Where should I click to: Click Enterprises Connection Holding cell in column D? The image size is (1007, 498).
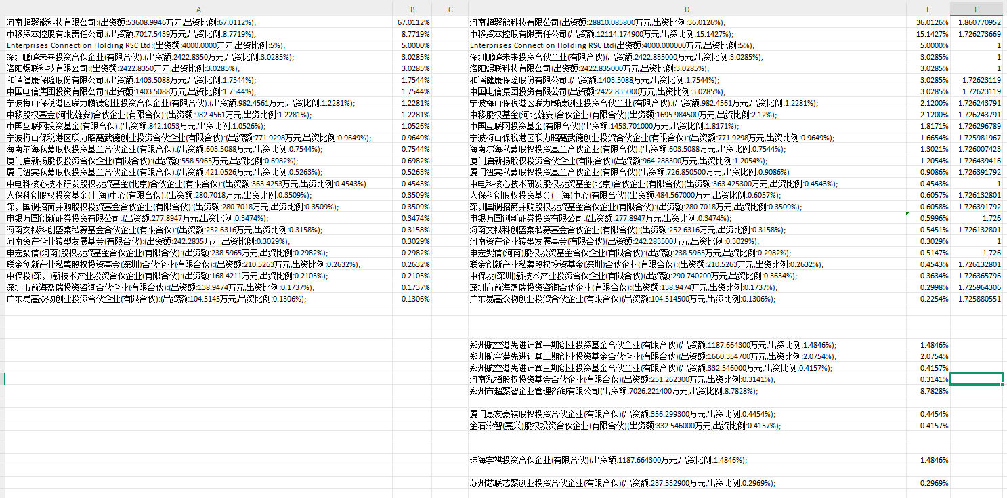click(x=687, y=45)
